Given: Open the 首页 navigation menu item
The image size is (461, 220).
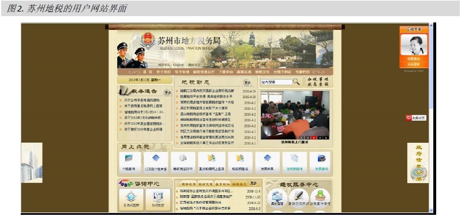Looking at the screenshot, I should (x=148, y=72).
